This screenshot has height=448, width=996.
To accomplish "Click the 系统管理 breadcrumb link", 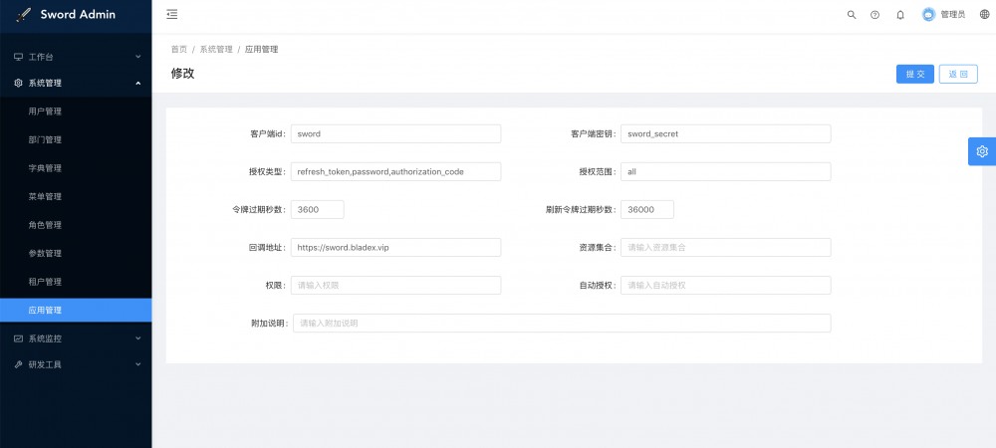I will (216, 50).
